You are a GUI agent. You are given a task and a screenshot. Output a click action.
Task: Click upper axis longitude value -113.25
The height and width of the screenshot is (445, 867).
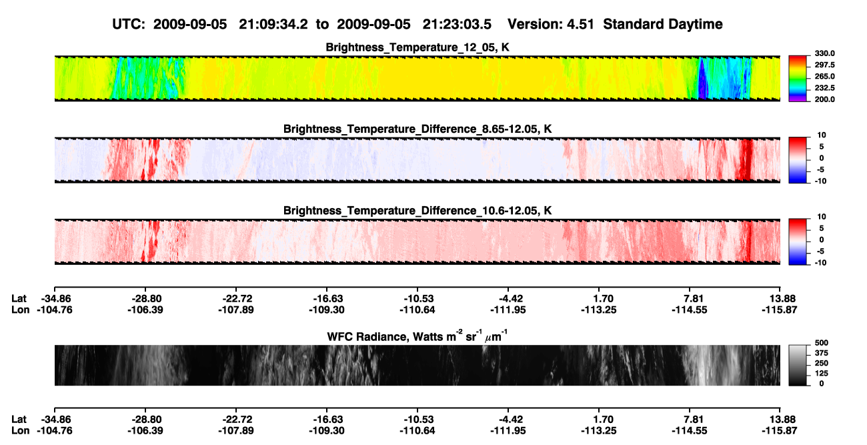pos(599,310)
